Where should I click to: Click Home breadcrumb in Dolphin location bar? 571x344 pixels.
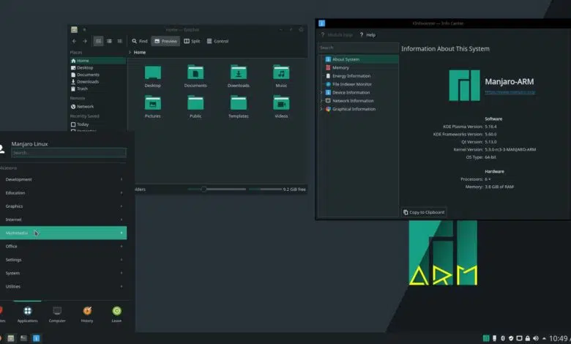point(140,53)
